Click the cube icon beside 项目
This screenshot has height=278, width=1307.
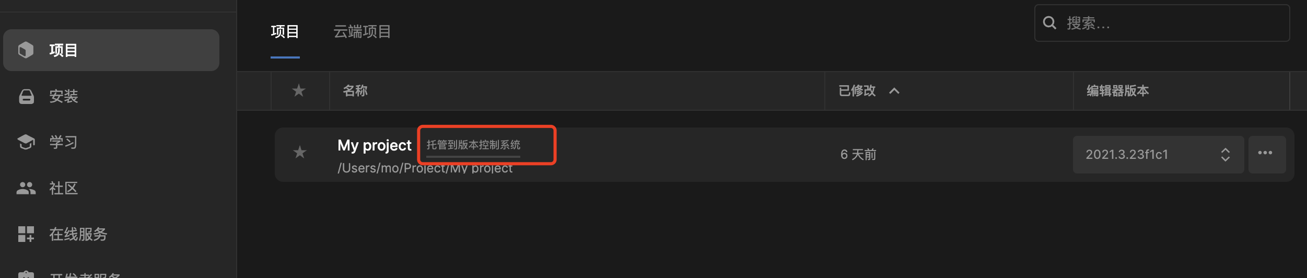pyautogui.click(x=26, y=50)
